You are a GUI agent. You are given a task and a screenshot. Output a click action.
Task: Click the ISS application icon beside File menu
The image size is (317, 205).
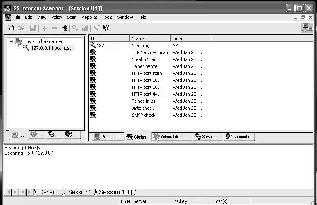tap(8, 17)
